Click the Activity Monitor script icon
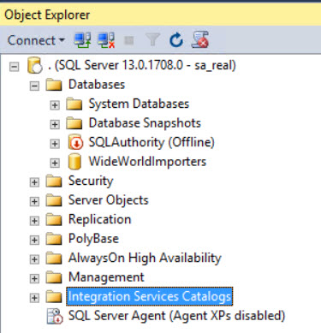Screen dimensions: 321x333 pos(200,39)
